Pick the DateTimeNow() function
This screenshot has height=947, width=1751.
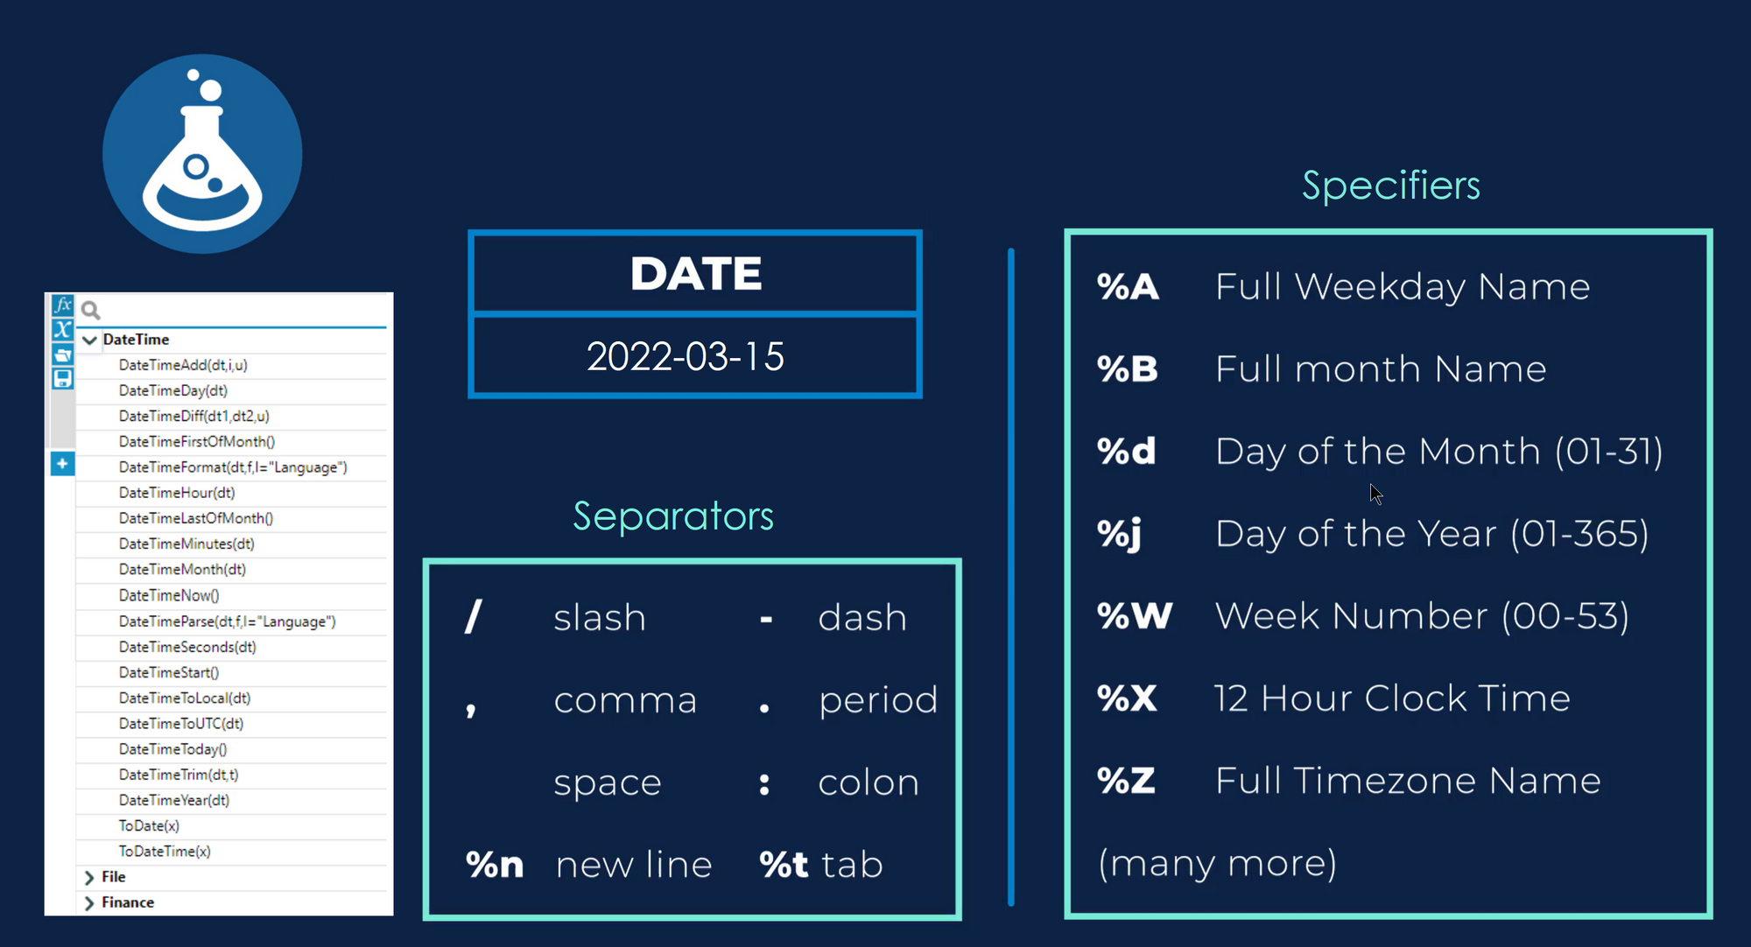coord(169,595)
